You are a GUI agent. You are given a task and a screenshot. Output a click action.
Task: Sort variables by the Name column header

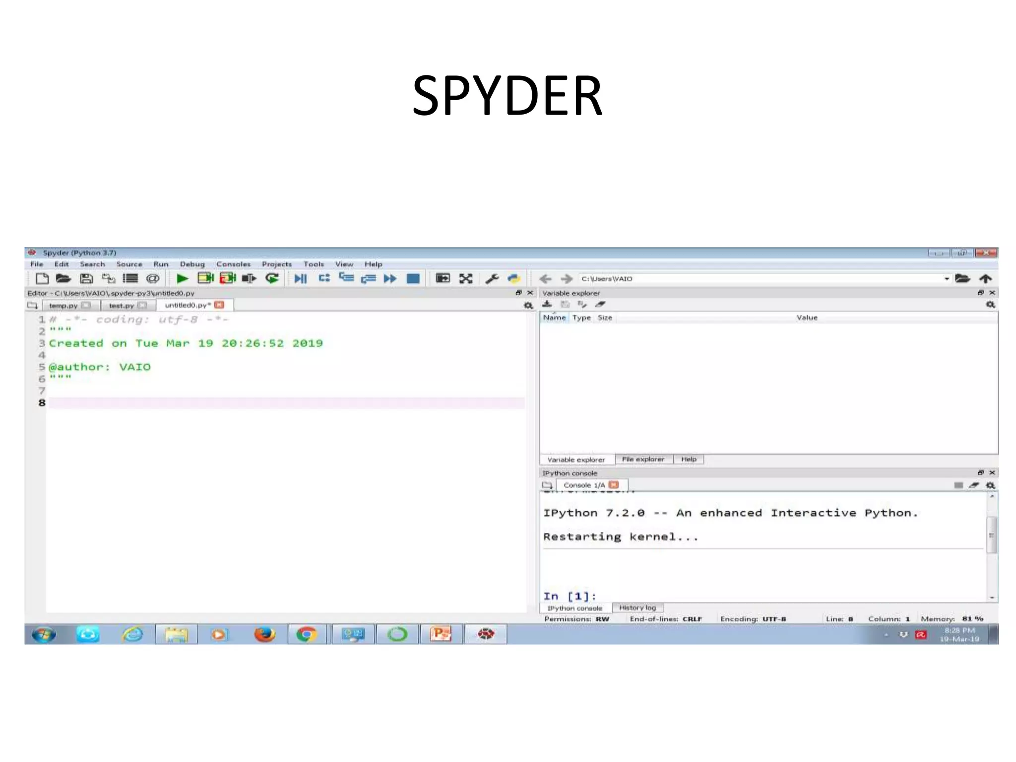tap(554, 317)
